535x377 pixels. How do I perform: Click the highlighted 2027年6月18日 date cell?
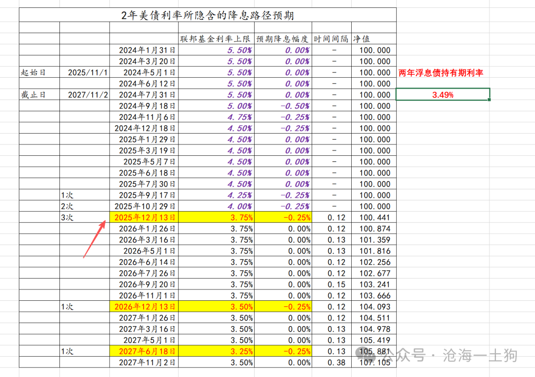(144, 351)
